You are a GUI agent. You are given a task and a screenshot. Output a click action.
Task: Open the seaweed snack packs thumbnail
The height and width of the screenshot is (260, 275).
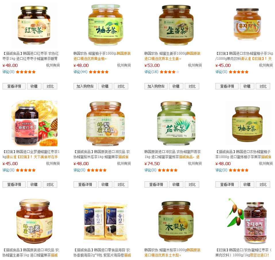[x=105, y=221]
